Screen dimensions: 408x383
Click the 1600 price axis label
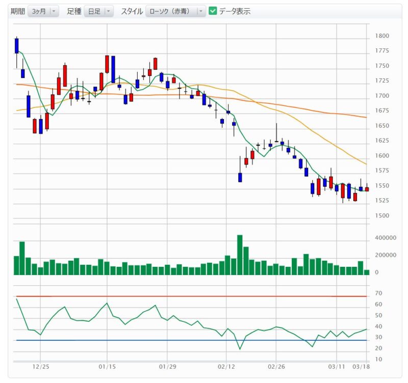382,156
